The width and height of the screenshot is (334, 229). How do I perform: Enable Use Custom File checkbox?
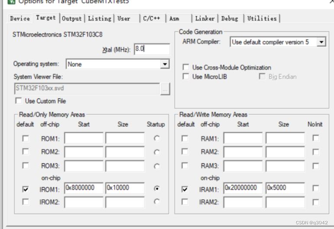pyautogui.click(x=19, y=101)
